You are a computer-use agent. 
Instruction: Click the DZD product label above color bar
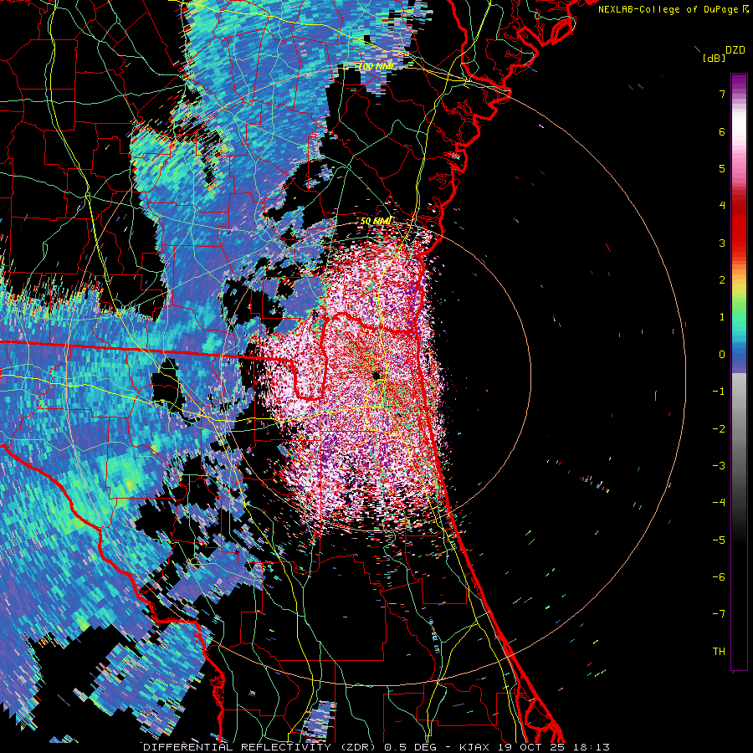point(735,50)
